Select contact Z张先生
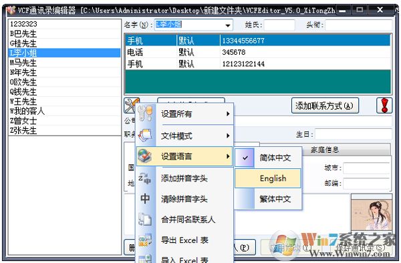The image size is (401, 263). coord(64,131)
